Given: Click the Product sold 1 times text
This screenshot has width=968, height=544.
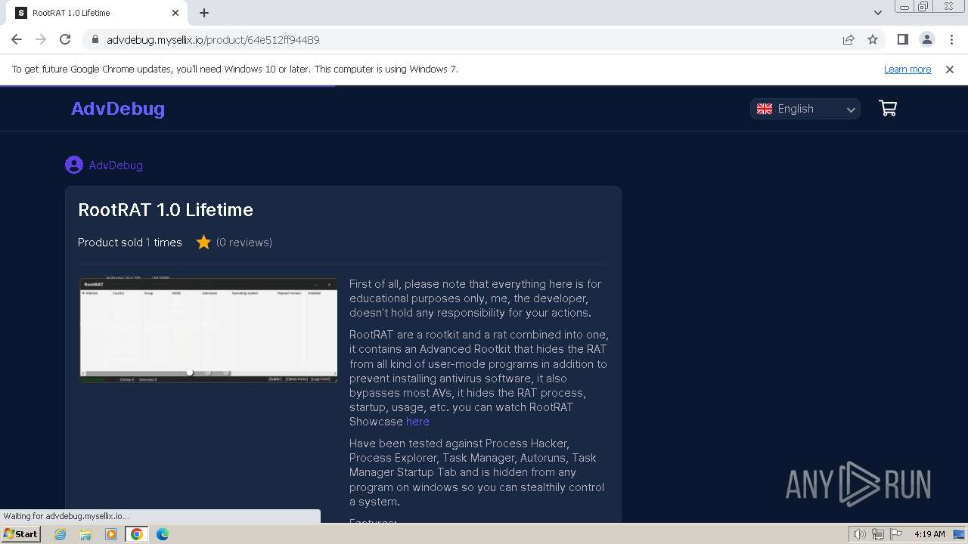Looking at the screenshot, I should pos(130,243).
